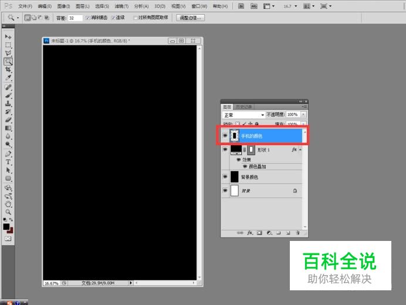The image size is (406, 305).
Task: Click Add to selection mode button
Action: click(x=34, y=18)
